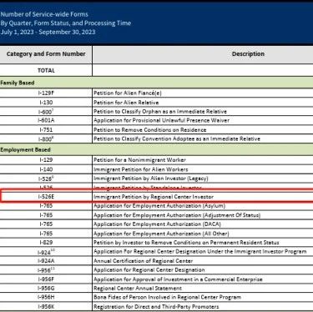Click 'Bona Fides of Person Involved' description

click(x=167, y=297)
